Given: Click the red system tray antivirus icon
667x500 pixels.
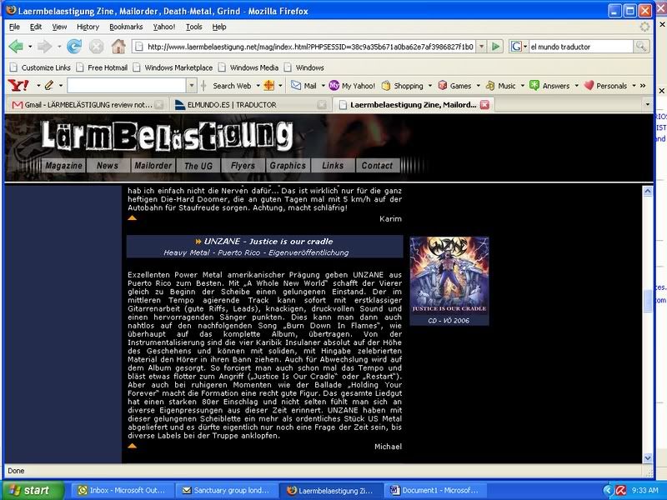Looking at the screenshot, I should click(621, 490).
